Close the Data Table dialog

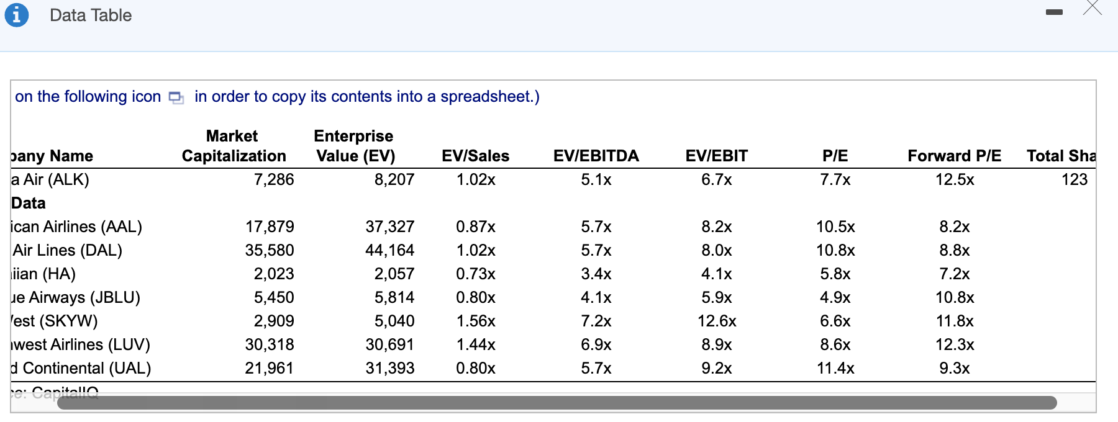(x=1093, y=7)
